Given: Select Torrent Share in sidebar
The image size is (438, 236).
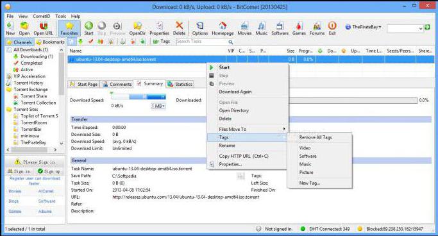Looking at the screenshot, I should 33,96.
